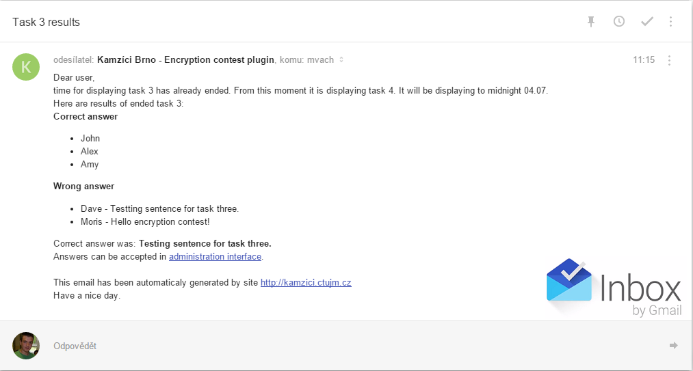The image size is (693, 371).
Task: Click the Inbox by Gmail envelope logo
Action: coord(568,281)
